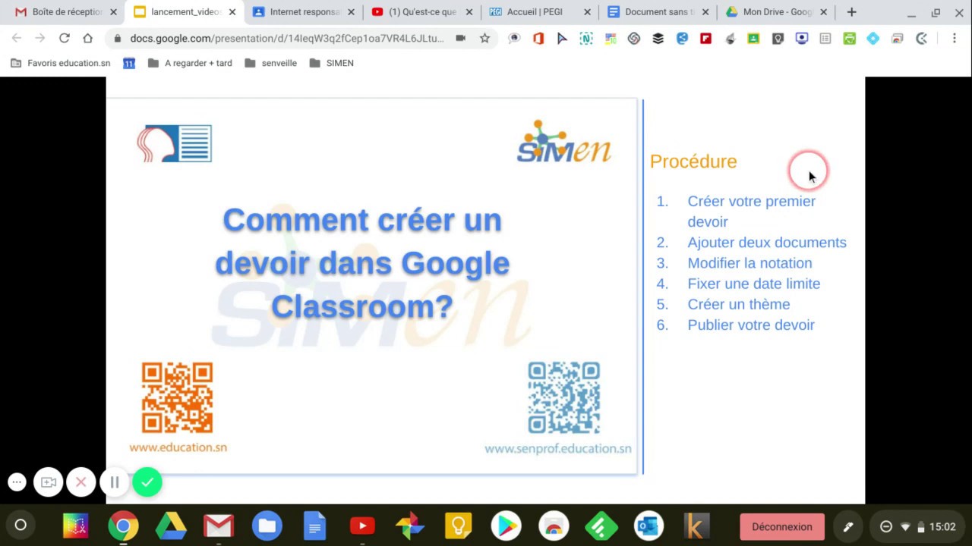Open the senveille bookmark folder
The height and width of the screenshot is (546, 972).
tap(271, 63)
